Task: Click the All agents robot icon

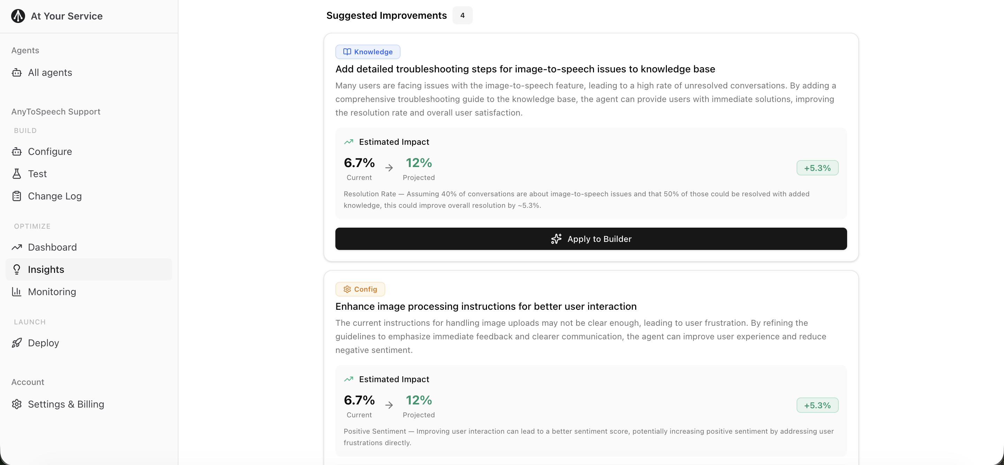Action: [17, 73]
